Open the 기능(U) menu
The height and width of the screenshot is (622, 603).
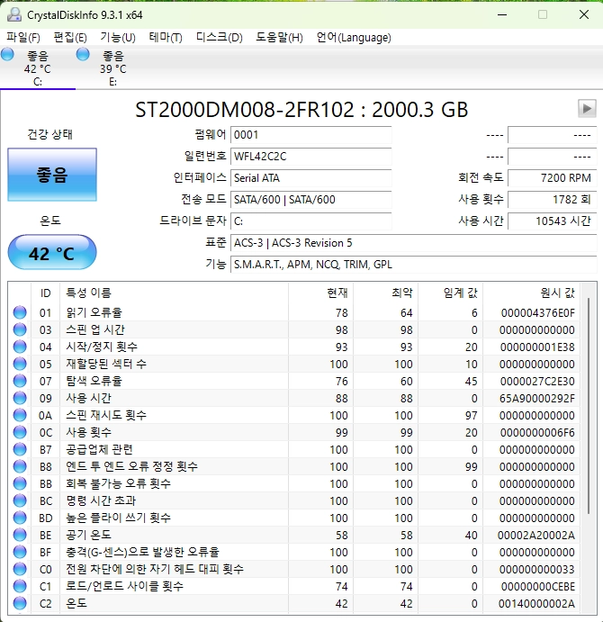coord(118,38)
